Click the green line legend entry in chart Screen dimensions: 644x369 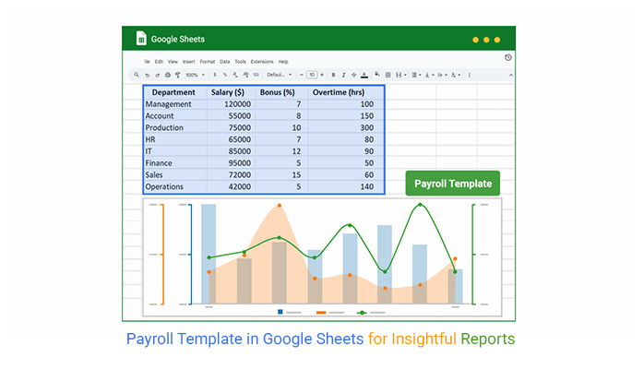(x=371, y=313)
